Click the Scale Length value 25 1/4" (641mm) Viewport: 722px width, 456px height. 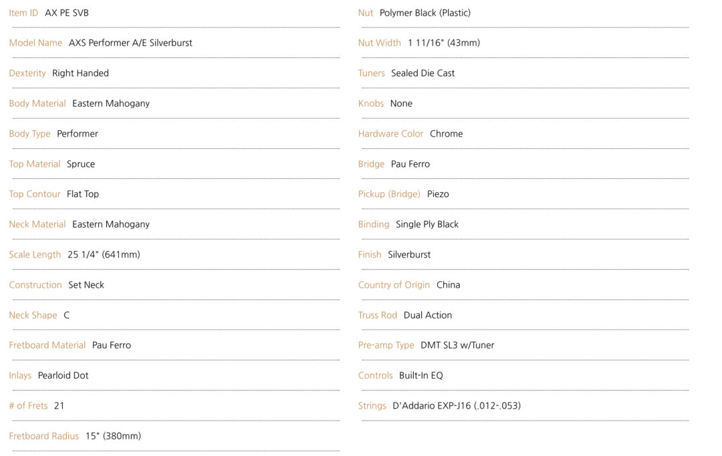tap(104, 254)
